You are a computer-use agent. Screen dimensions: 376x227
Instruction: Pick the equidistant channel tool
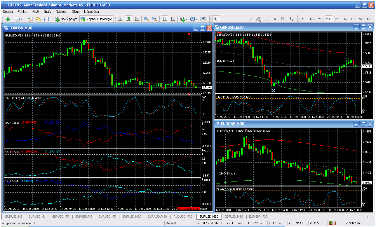pos(259,19)
